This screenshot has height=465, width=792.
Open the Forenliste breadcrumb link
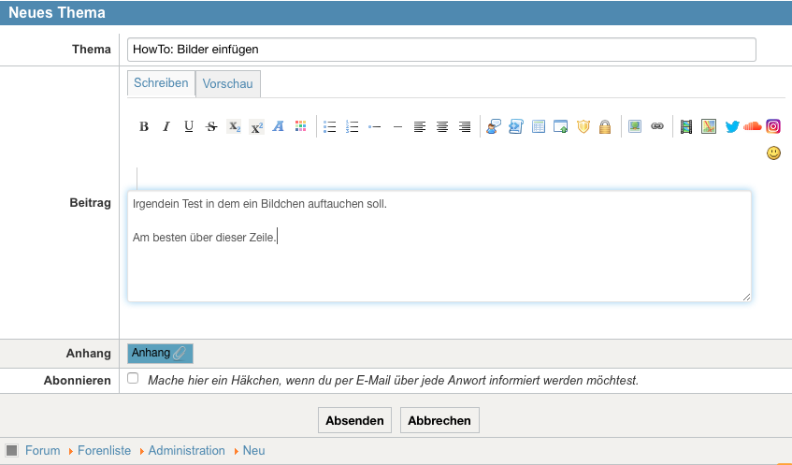(105, 451)
